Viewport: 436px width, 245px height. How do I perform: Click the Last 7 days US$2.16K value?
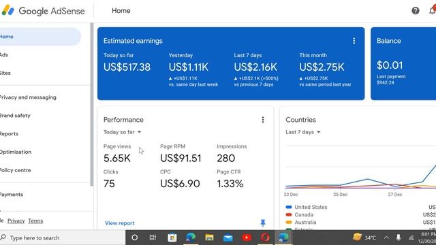[255, 67]
